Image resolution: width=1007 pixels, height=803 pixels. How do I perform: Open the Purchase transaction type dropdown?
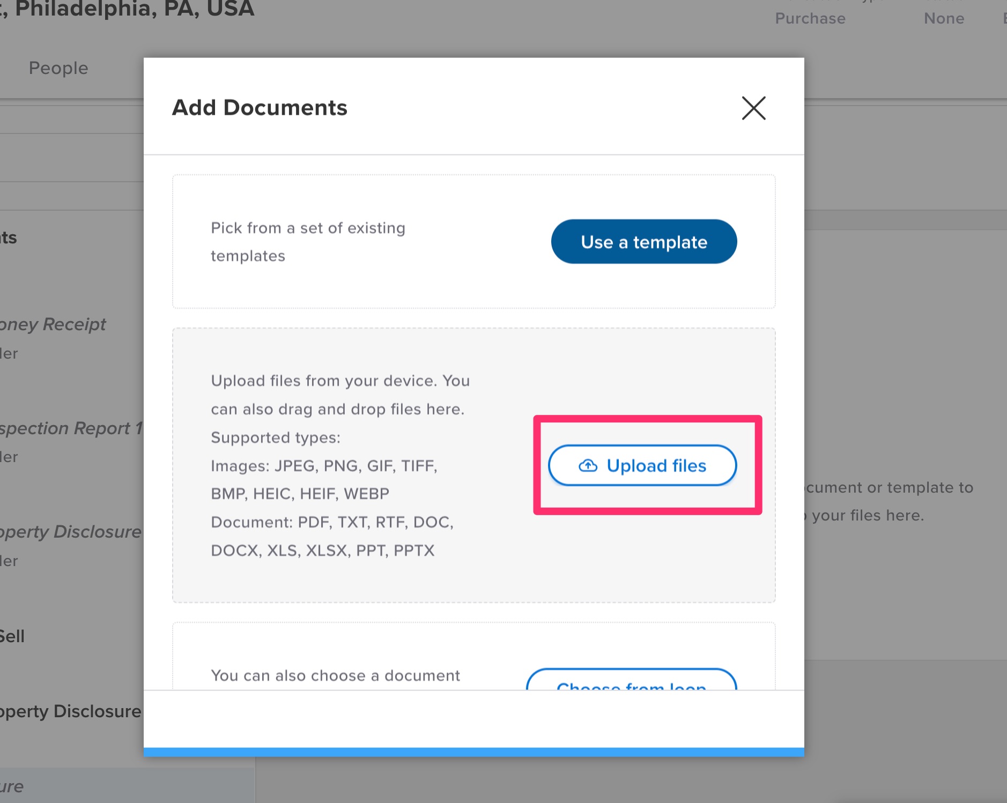tap(810, 18)
